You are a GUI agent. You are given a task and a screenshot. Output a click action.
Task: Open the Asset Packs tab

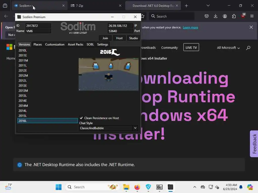(76, 44)
